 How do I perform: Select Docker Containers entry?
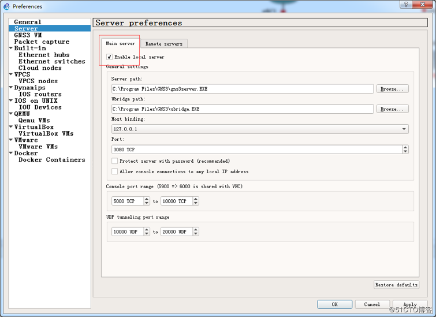[x=52, y=159]
